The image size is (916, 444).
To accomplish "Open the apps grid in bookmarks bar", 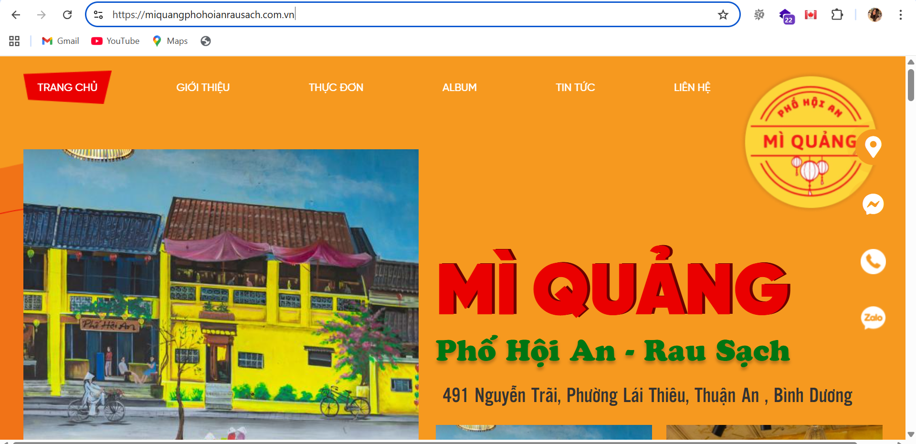I will (14, 41).
